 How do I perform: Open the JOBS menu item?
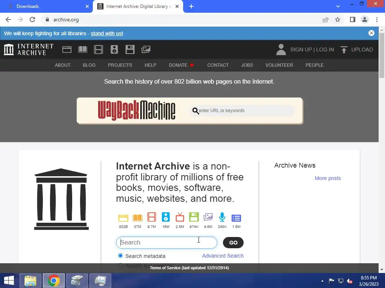tap(247, 65)
